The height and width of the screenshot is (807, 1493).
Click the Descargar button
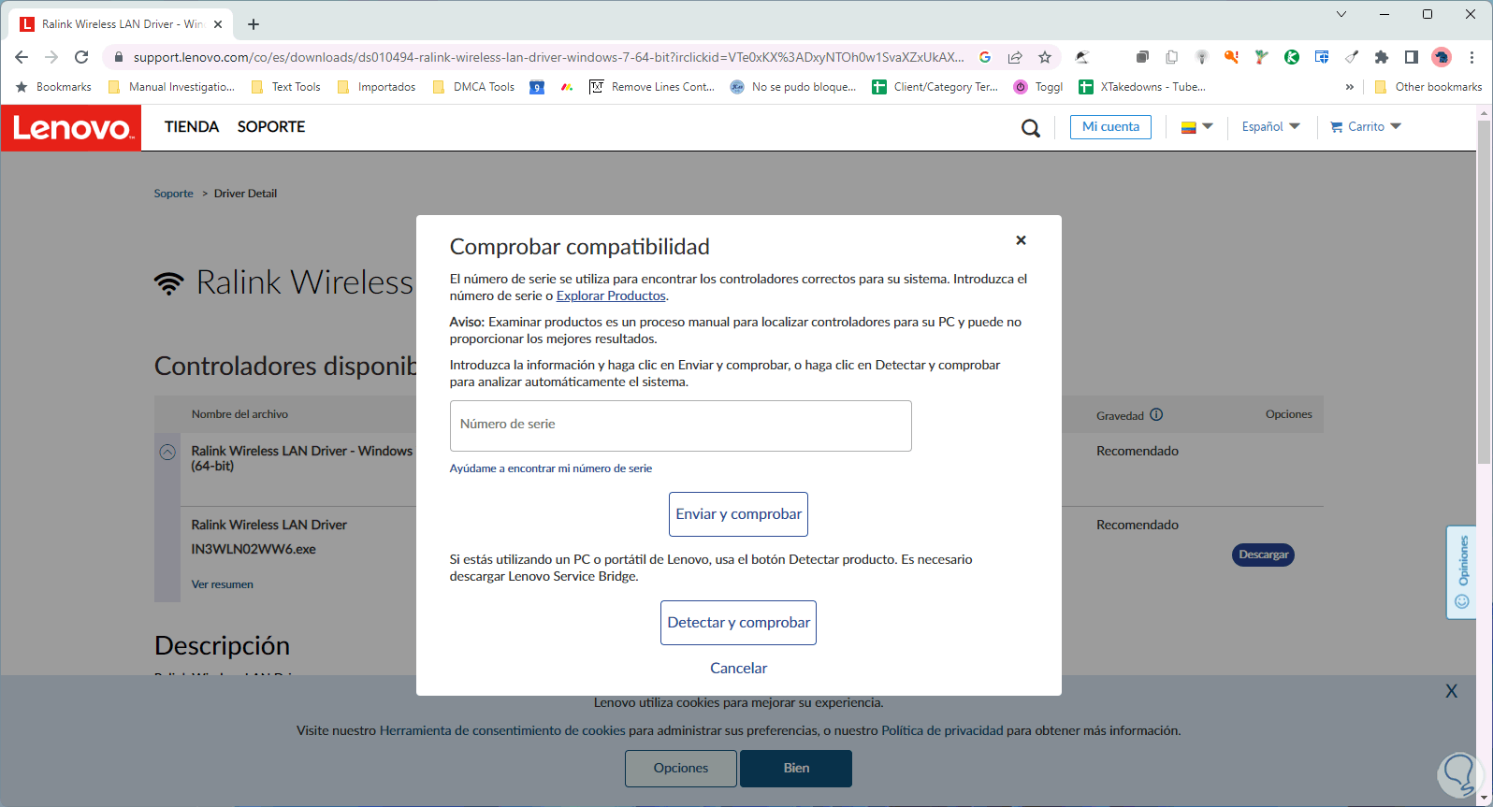[1263, 555]
